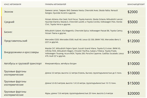
Task: Click the ПРИМЕРЫ АВТОМОБИЛЕЙ column header
Action: click(56, 4)
